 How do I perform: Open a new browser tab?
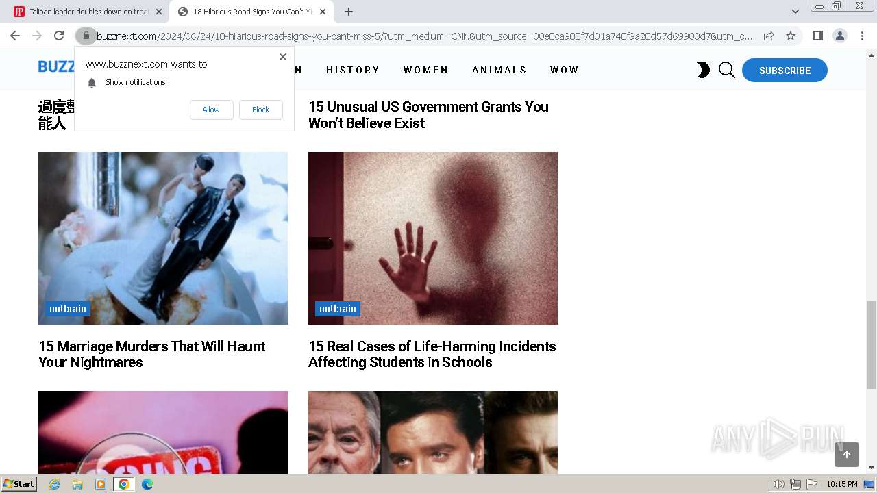(349, 12)
